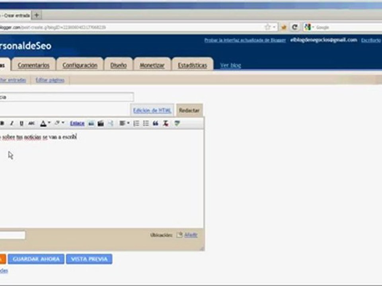Switch to Redactar editor tab
The height and width of the screenshot is (286, 382).
(189, 110)
